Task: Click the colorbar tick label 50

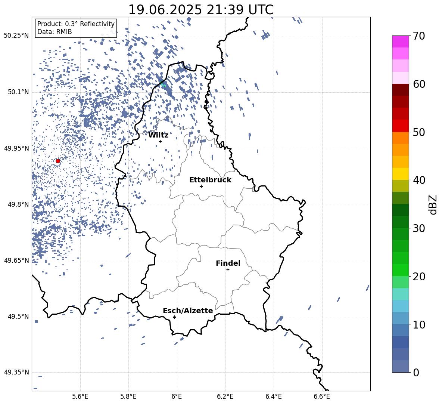Action: click(x=419, y=132)
